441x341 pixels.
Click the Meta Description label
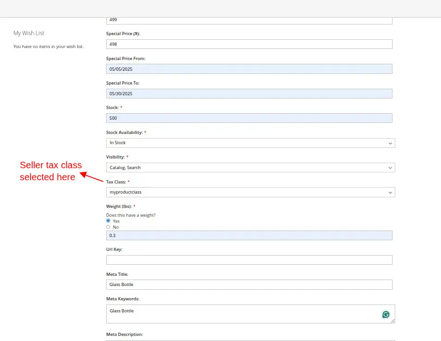point(124,334)
